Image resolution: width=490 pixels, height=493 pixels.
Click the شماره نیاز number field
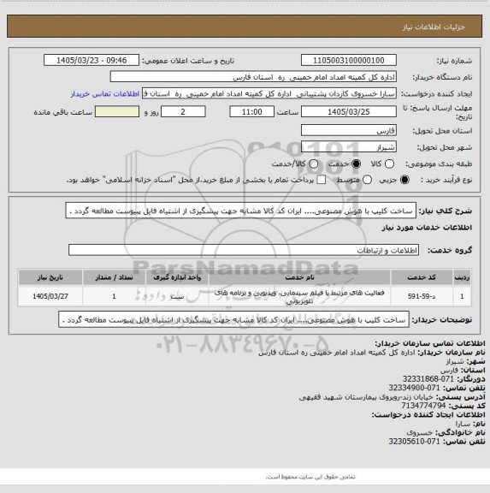pyautogui.click(x=349, y=61)
